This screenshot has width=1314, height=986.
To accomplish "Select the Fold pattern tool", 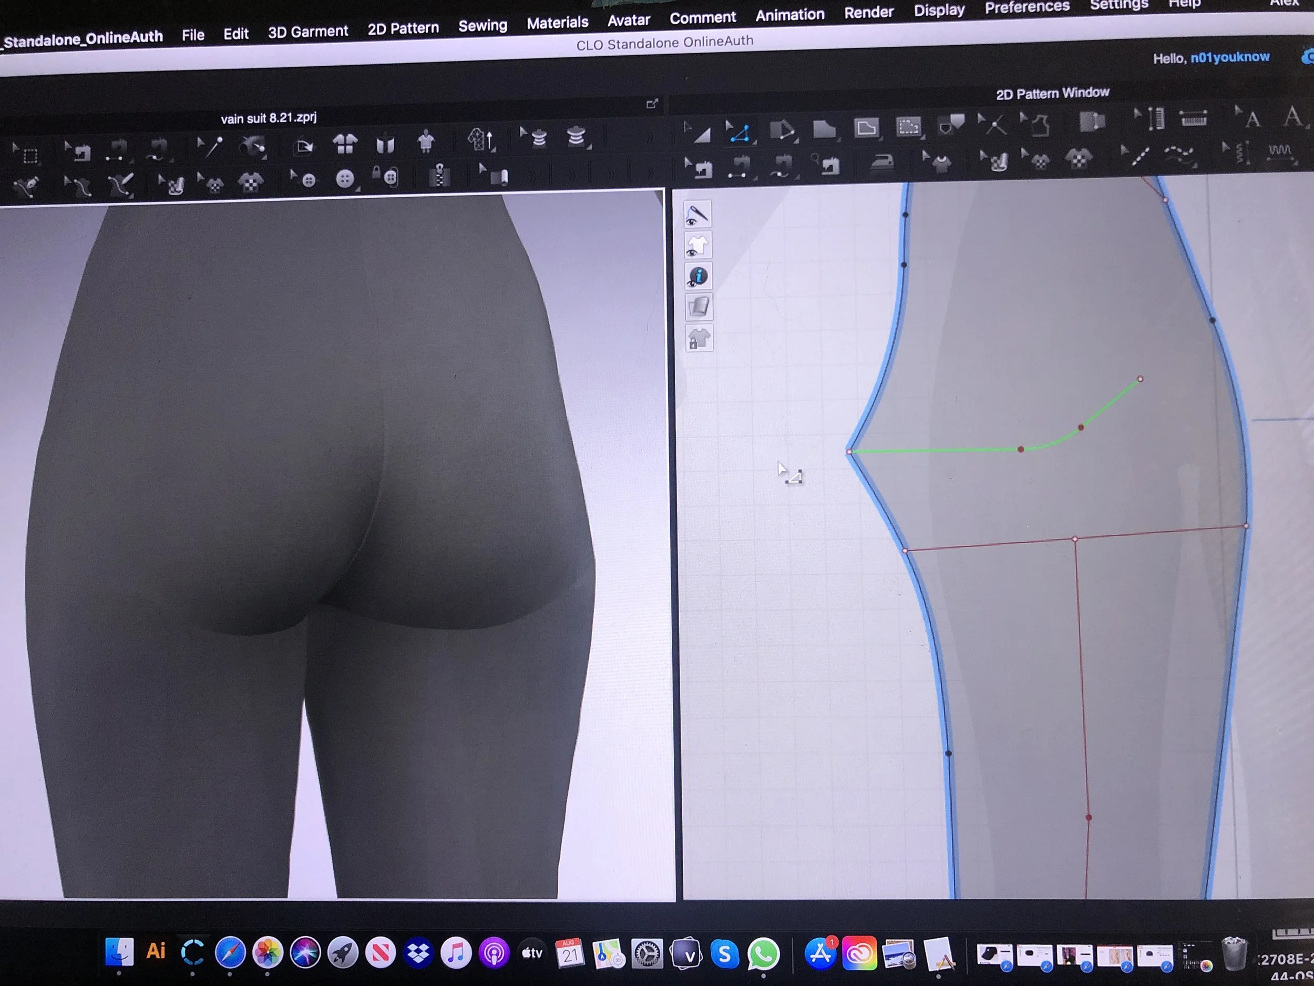I will pos(1092,121).
